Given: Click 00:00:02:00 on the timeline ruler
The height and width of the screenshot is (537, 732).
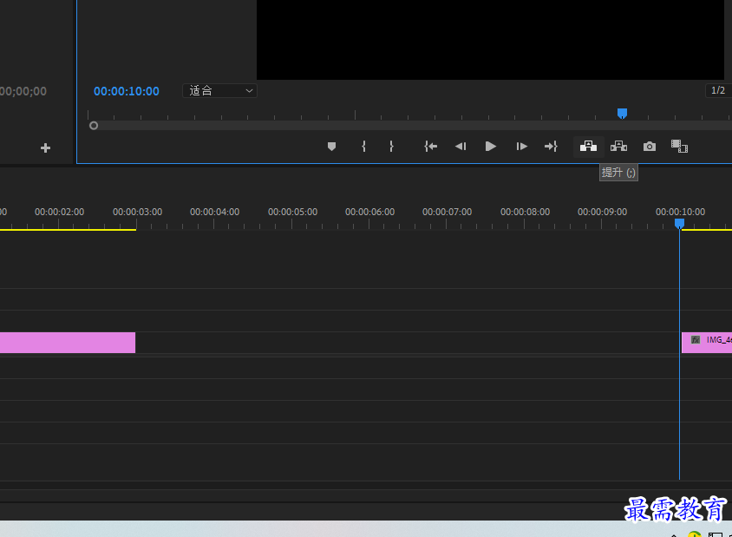Looking at the screenshot, I should pos(59,212).
